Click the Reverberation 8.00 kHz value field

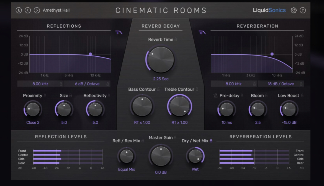coord(233,84)
